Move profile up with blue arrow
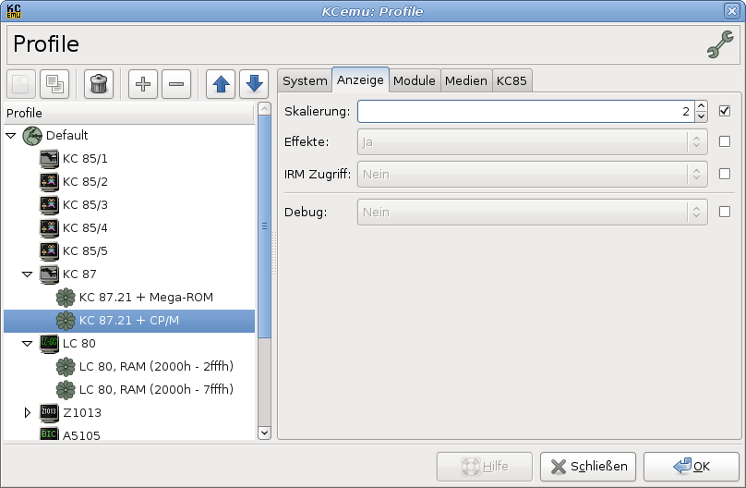The width and height of the screenshot is (746, 488). pyautogui.click(x=221, y=84)
